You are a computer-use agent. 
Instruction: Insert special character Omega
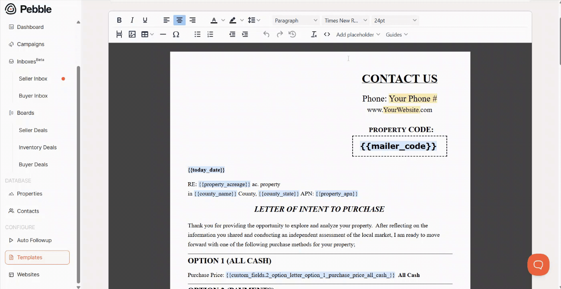(176, 35)
